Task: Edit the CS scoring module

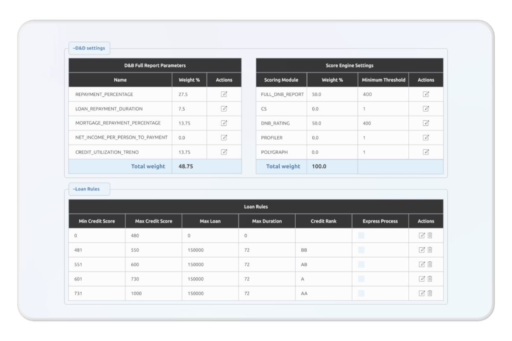Action: (426, 109)
